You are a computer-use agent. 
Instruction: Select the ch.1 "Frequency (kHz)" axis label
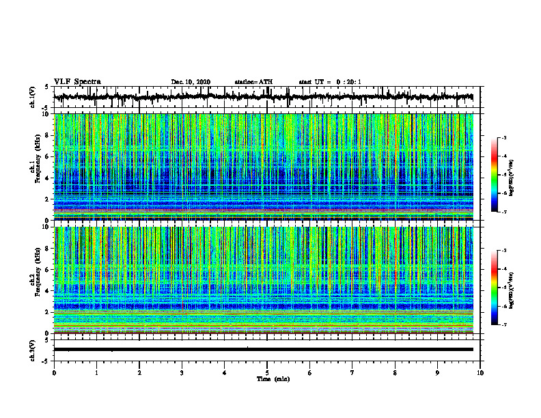pos(38,159)
